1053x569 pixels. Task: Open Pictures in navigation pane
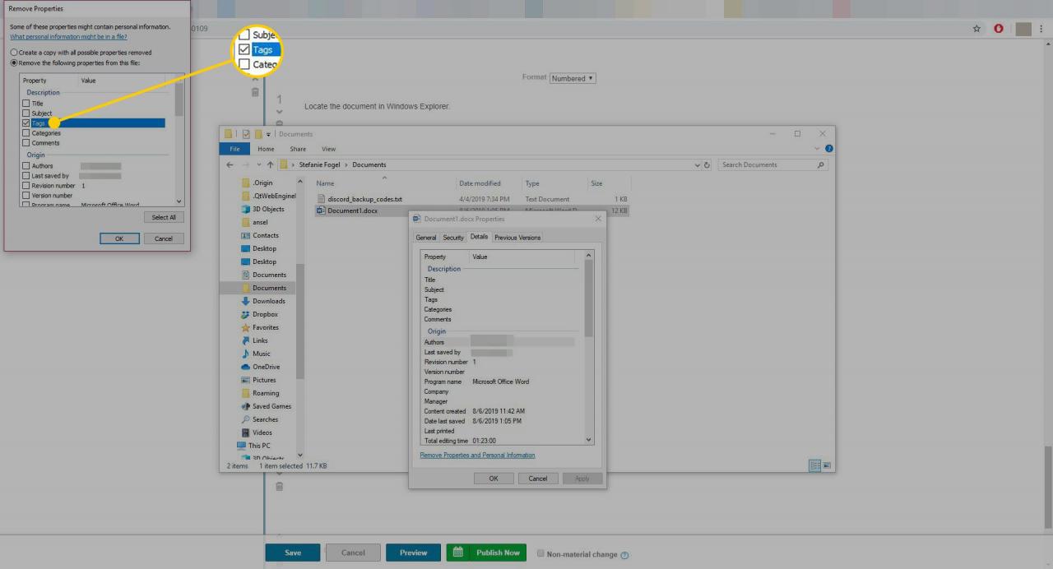click(x=264, y=380)
